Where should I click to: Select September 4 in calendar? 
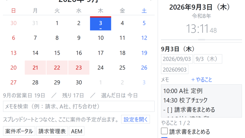point(122,23)
